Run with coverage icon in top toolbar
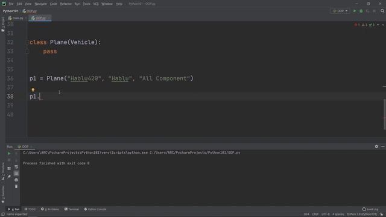 [367, 11]
